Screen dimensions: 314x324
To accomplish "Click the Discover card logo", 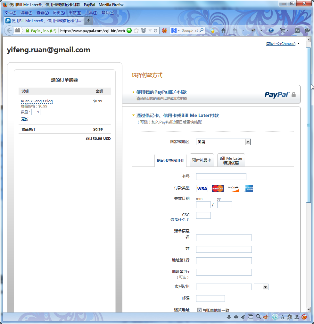I will click(x=234, y=188).
